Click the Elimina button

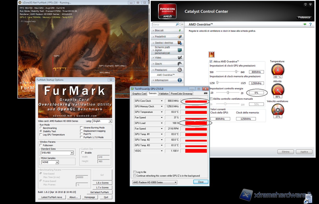tap(286, 152)
